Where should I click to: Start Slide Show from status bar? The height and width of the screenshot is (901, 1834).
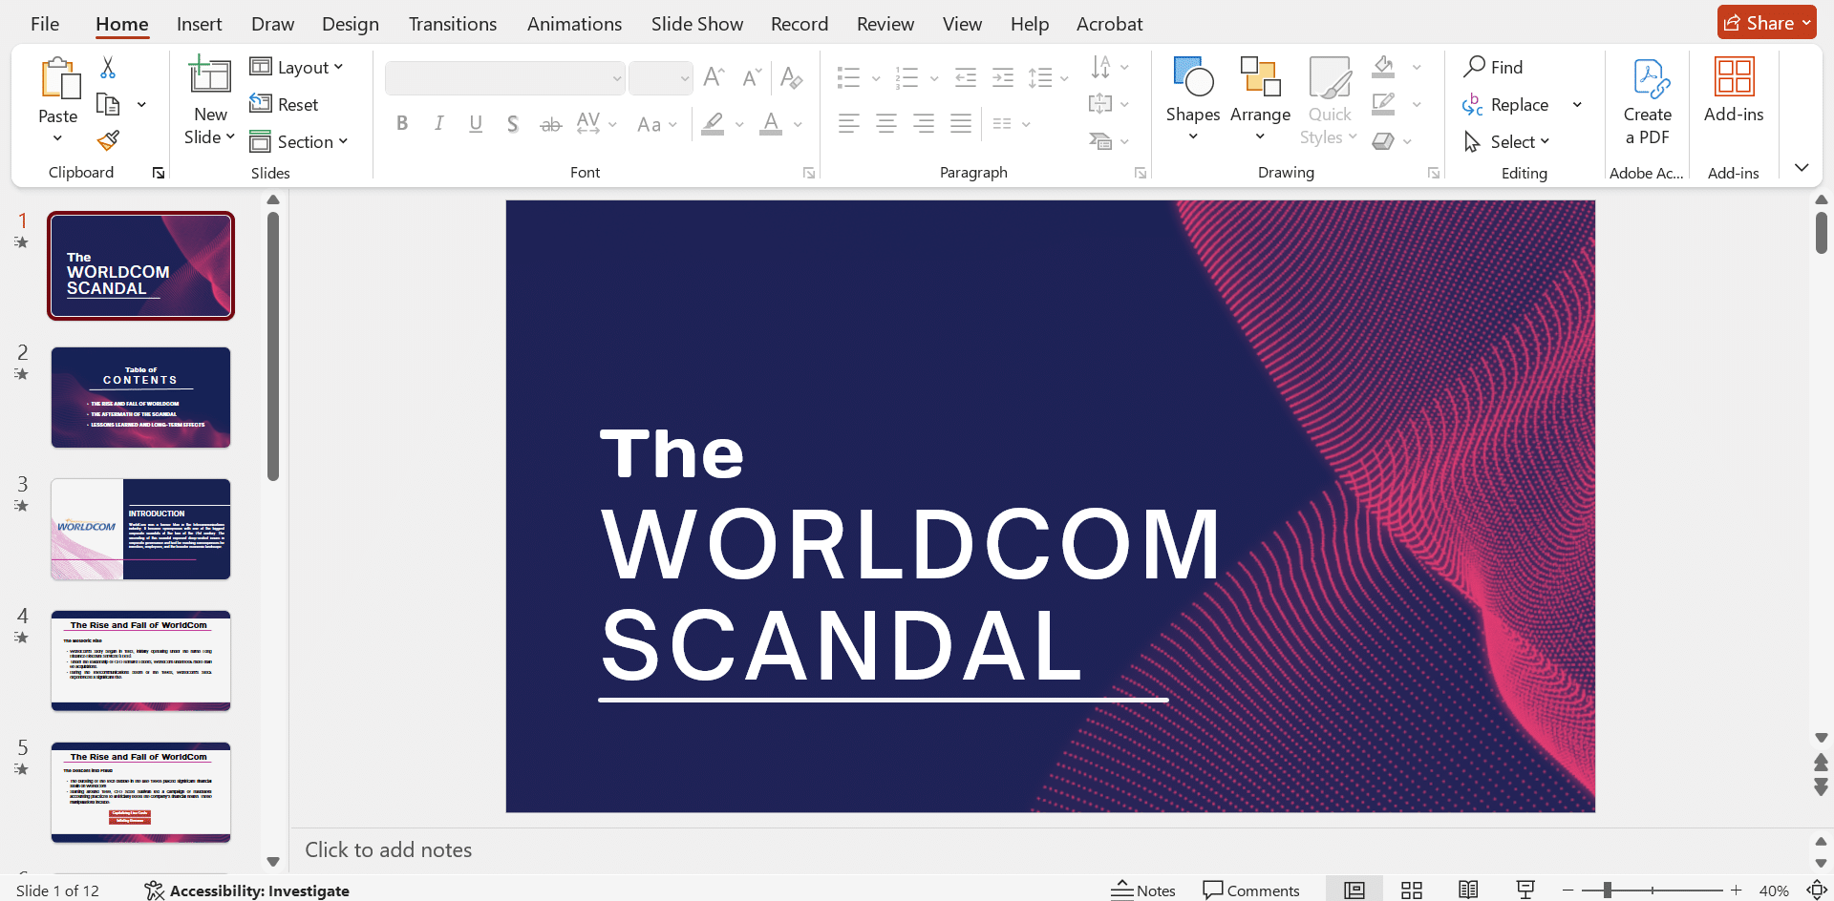[x=1525, y=890]
